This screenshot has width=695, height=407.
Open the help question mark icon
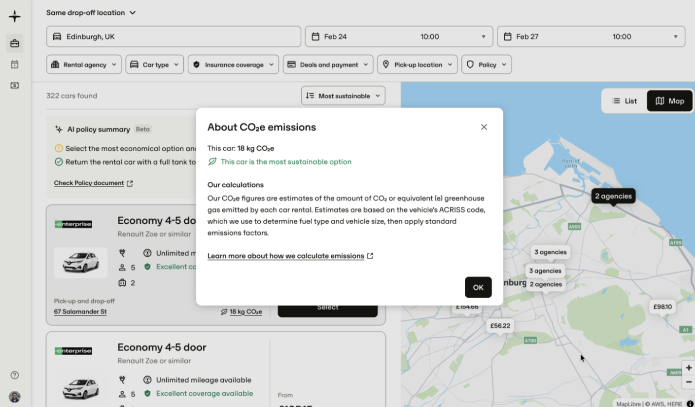point(15,375)
